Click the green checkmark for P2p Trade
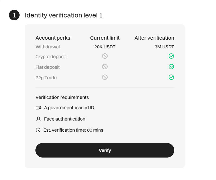Image resolution: width=216 pixels, height=180 pixels. click(x=171, y=77)
